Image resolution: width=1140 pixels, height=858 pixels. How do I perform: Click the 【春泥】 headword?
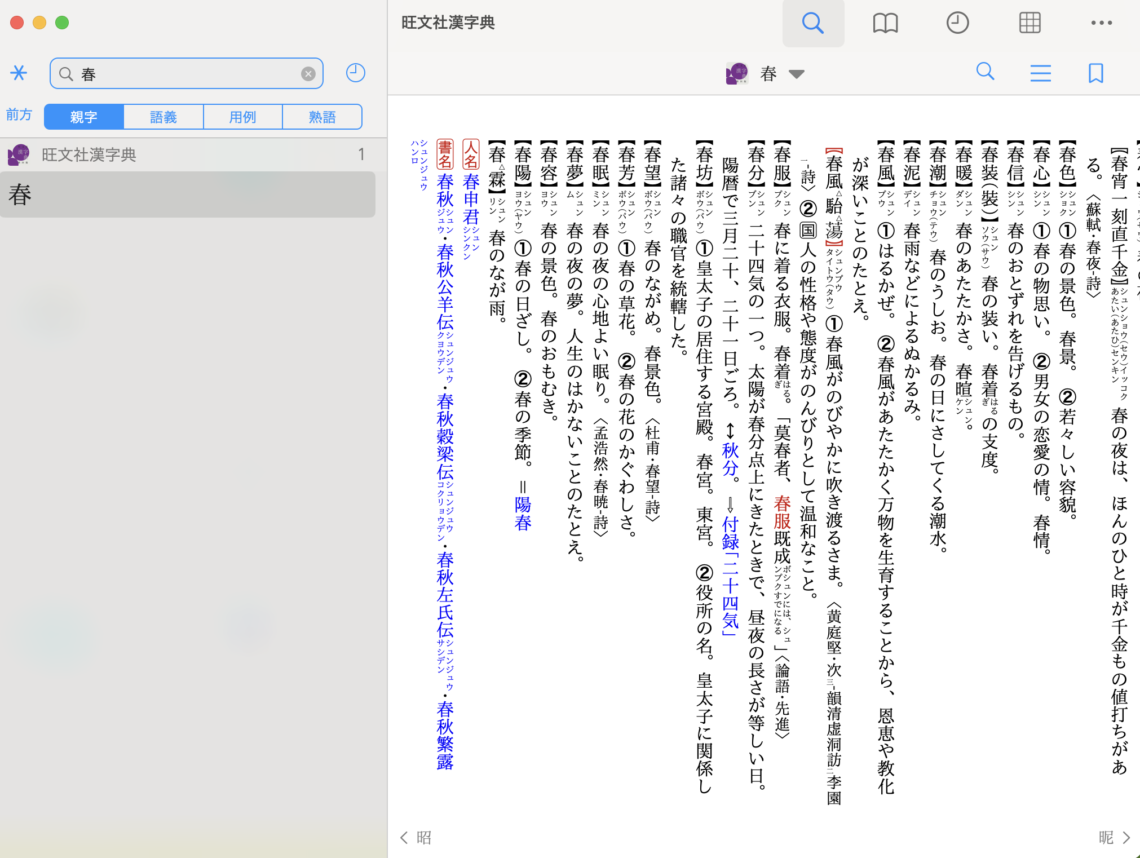click(912, 163)
